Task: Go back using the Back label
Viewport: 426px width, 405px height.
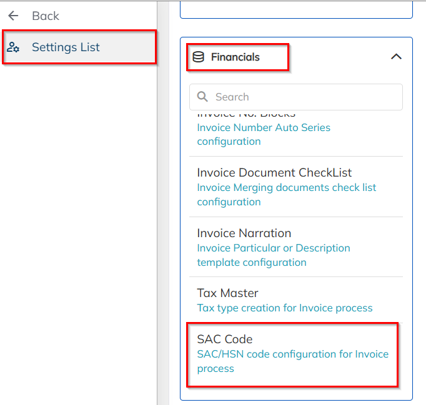Action: tap(46, 16)
